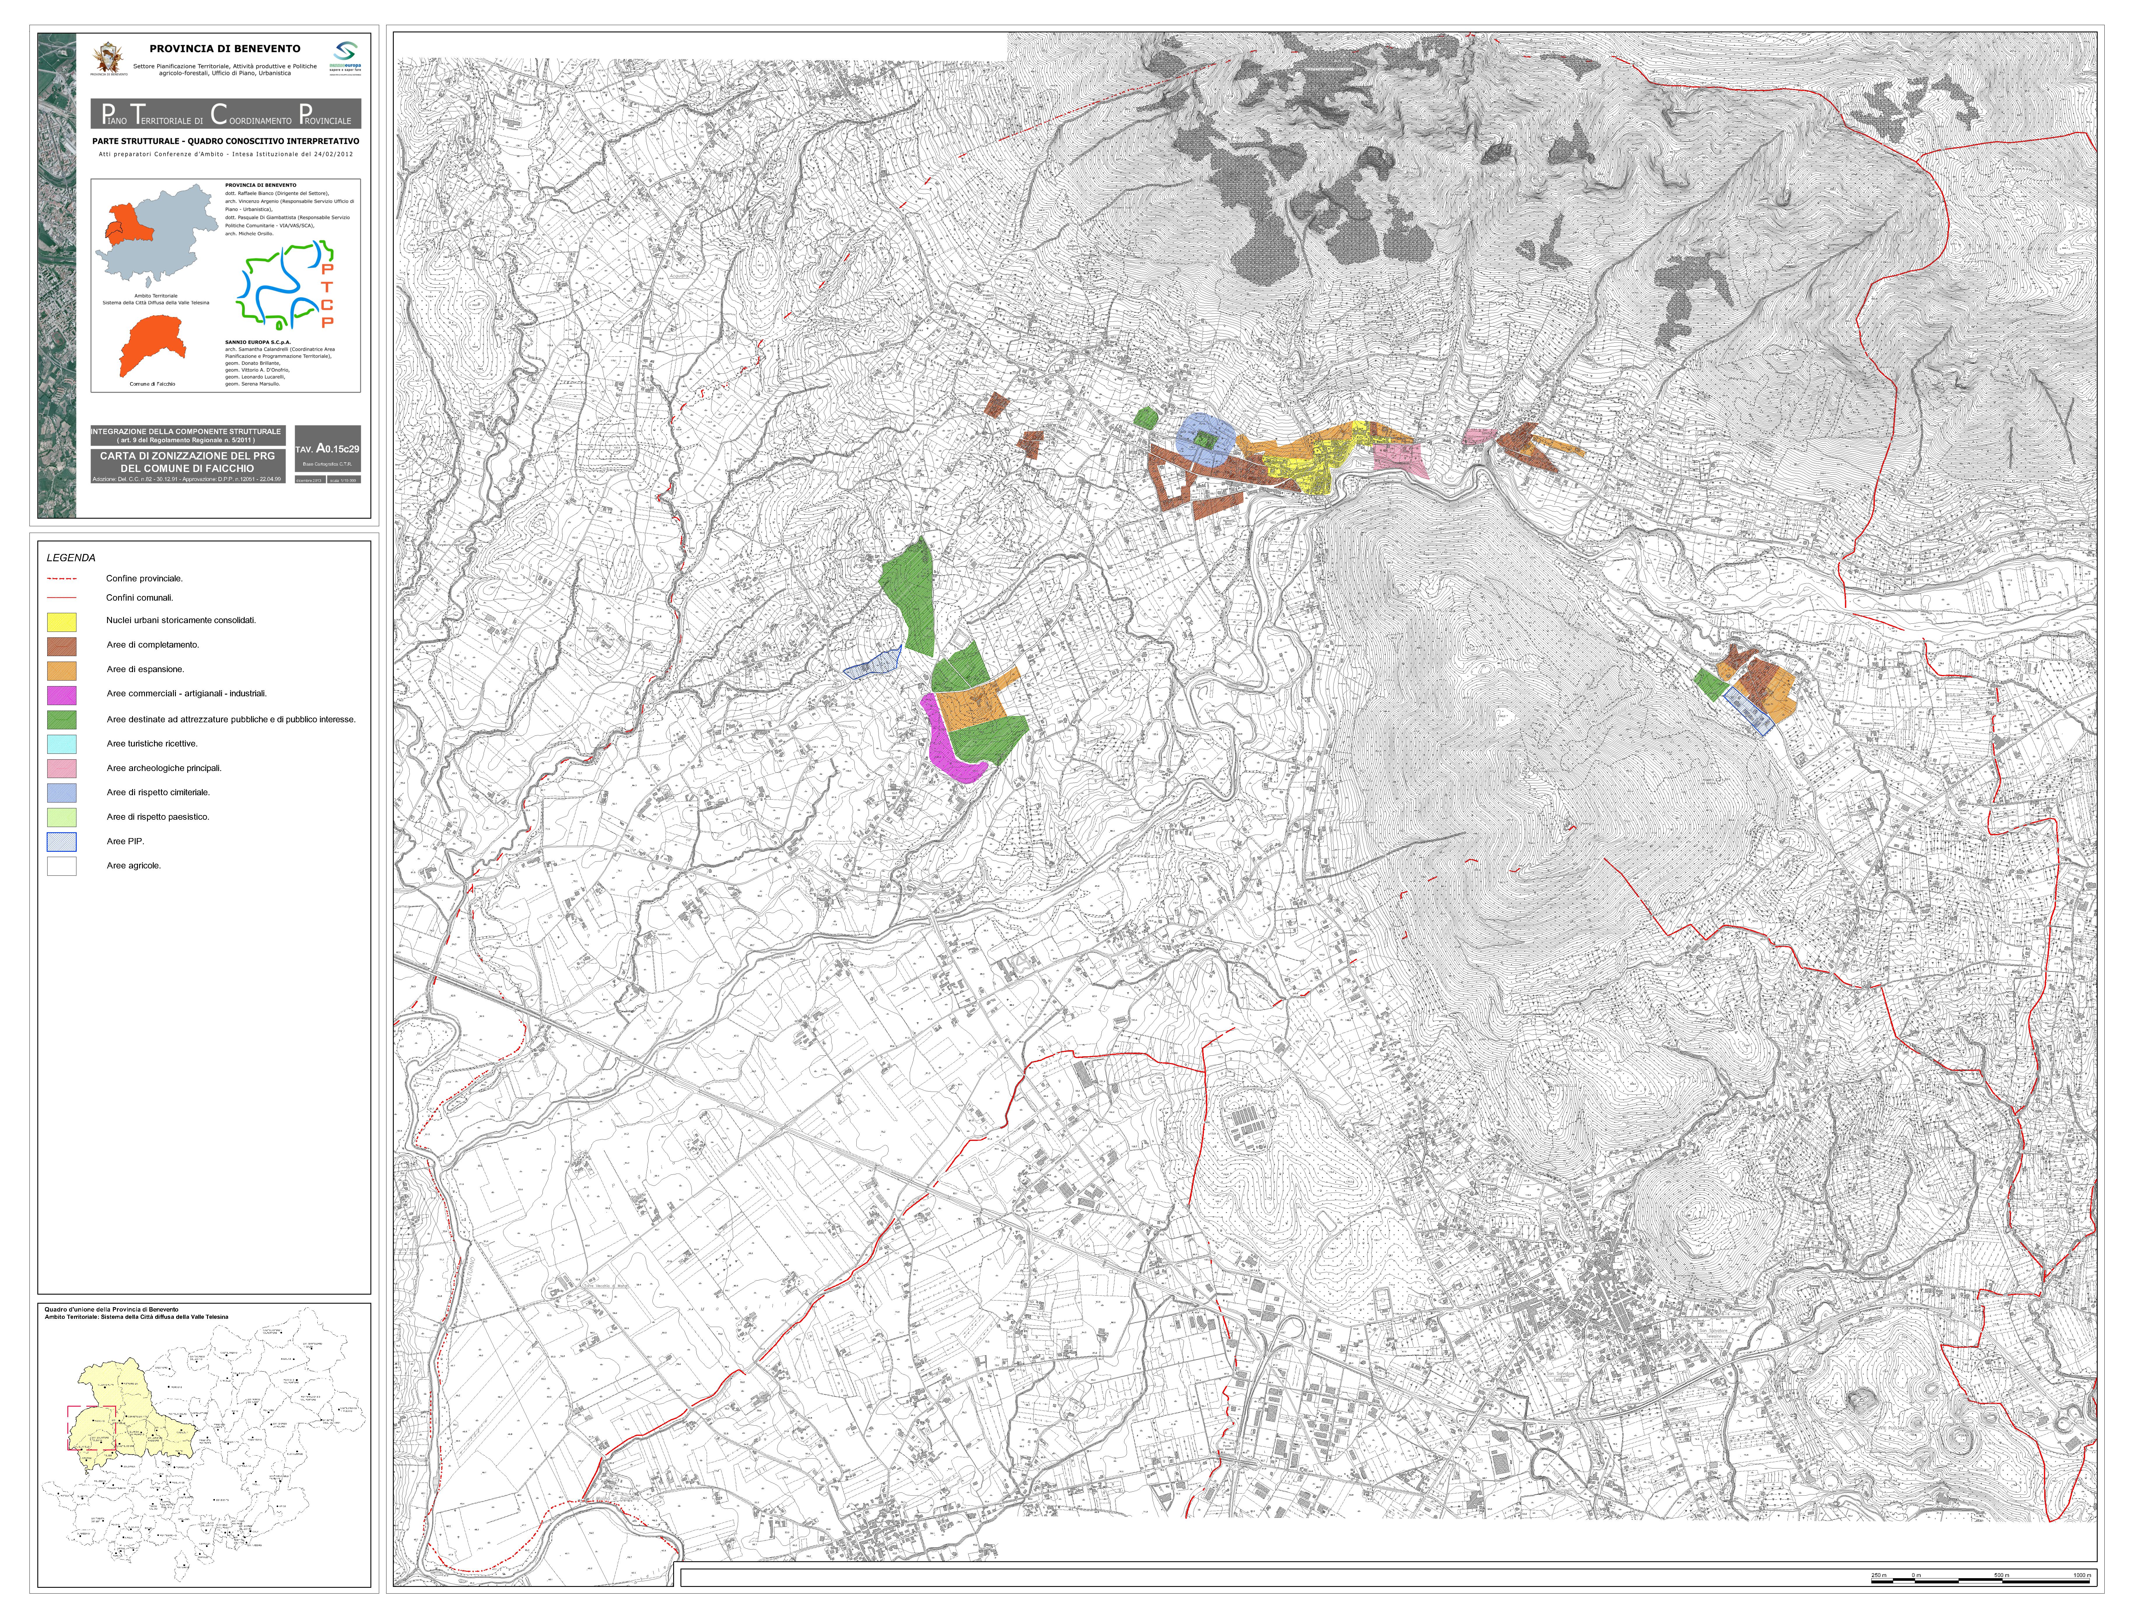Click the white Aree agricole swatch
The image size is (2135, 1619).
click(62, 866)
